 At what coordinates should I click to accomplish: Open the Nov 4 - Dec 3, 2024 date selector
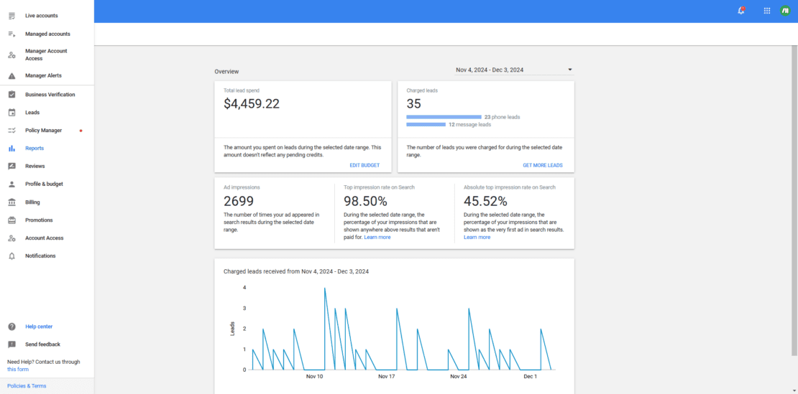click(490, 70)
